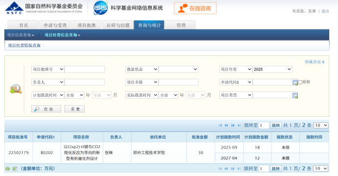The image size is (338, 176).
Task: Click next page arrow in bottom pager
Action: (233, 169)
